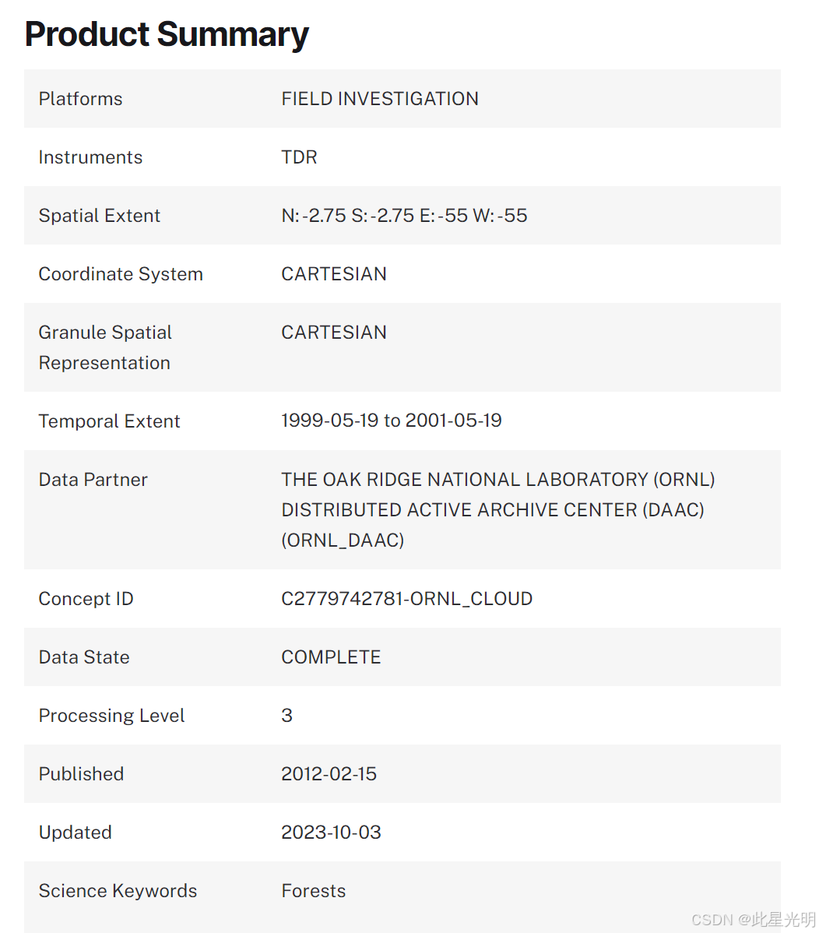Click the Science Keywords row label
819x933 pixels.
tap(118, 891)
